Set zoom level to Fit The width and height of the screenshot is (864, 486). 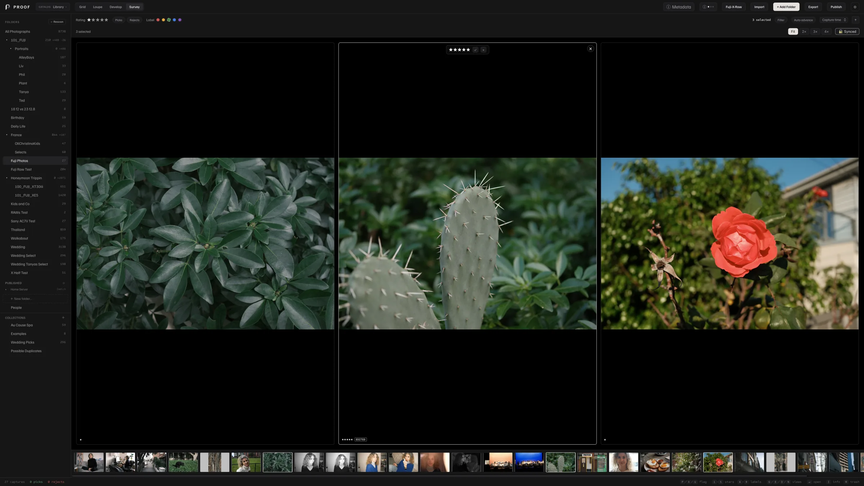click(x=793, y=31)
